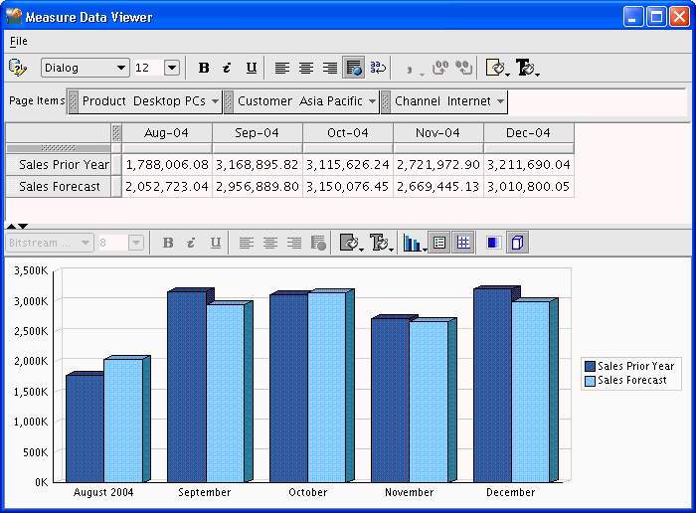The width and height of the screenshot is (696, 513).
Task: Click cell value 2,956,889.80
Action: (x=258, y=186)
